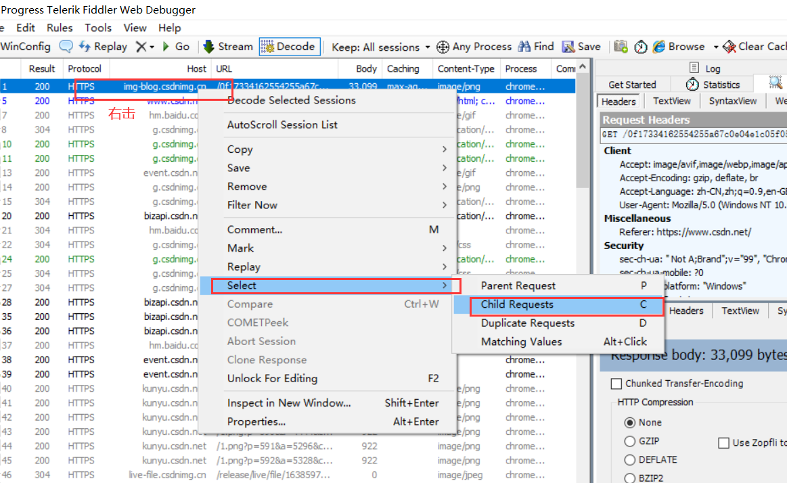This screenshot has width=787, height=483.
Task: Open dropdown arrow after Browse
Action: (x=716, y=47)
